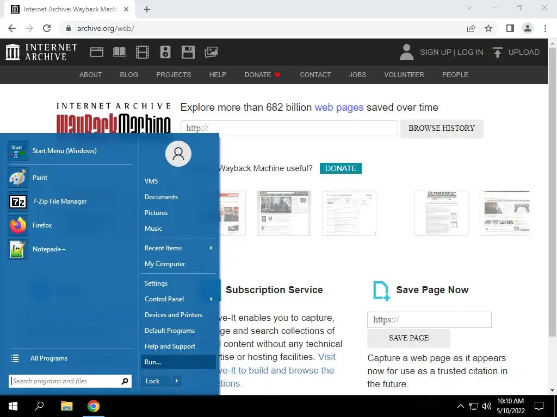
Task: Select Run... in the start menu
Action: [178, 362]
